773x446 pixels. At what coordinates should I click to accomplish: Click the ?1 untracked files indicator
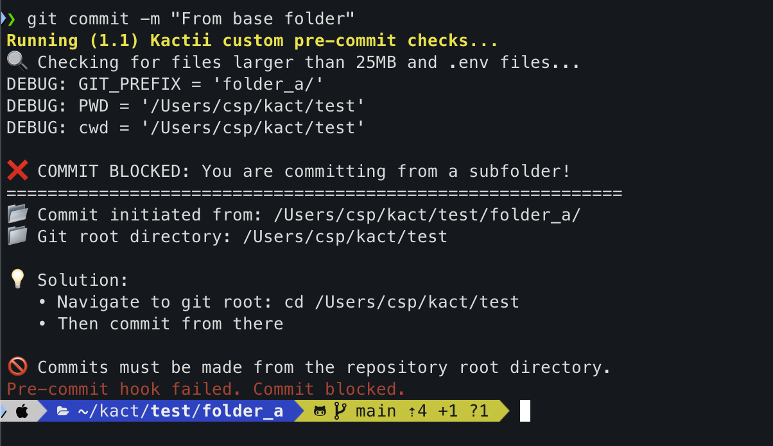point(479,411)
